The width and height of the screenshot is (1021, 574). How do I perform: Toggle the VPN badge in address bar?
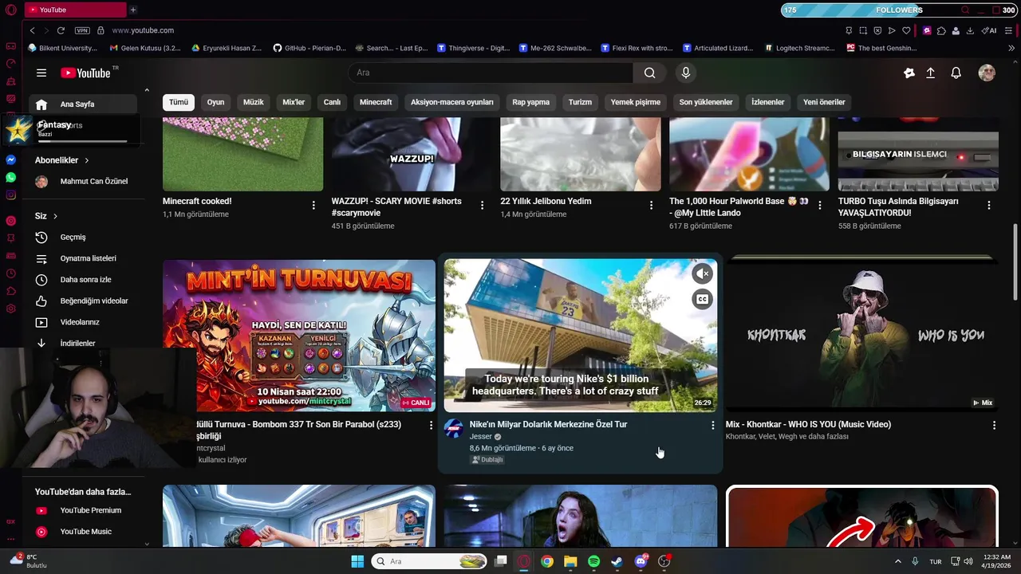(82, 30)
